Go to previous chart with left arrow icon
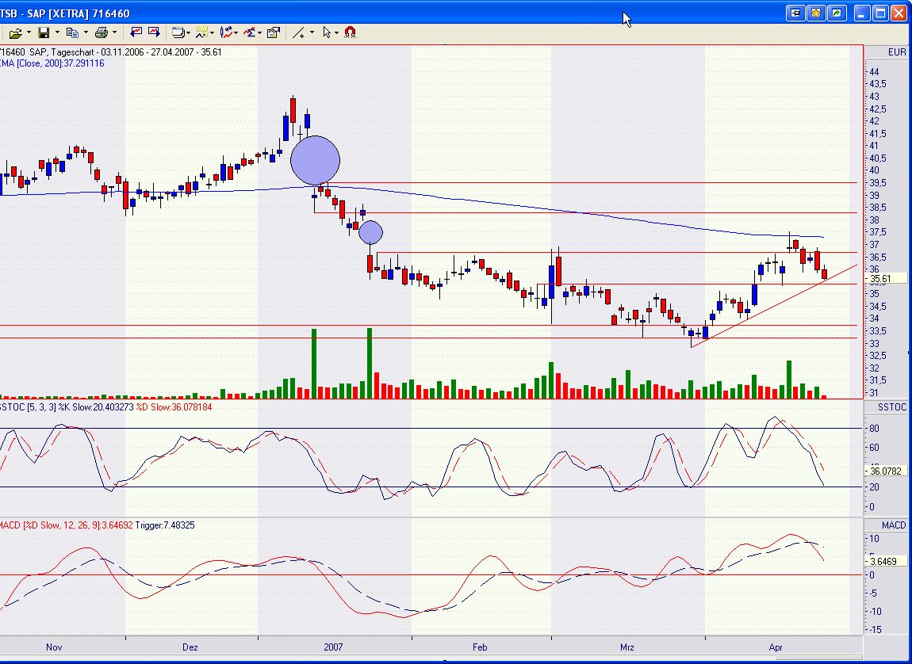Viewport: 912px width, 664px height. (x=136, y=32)
